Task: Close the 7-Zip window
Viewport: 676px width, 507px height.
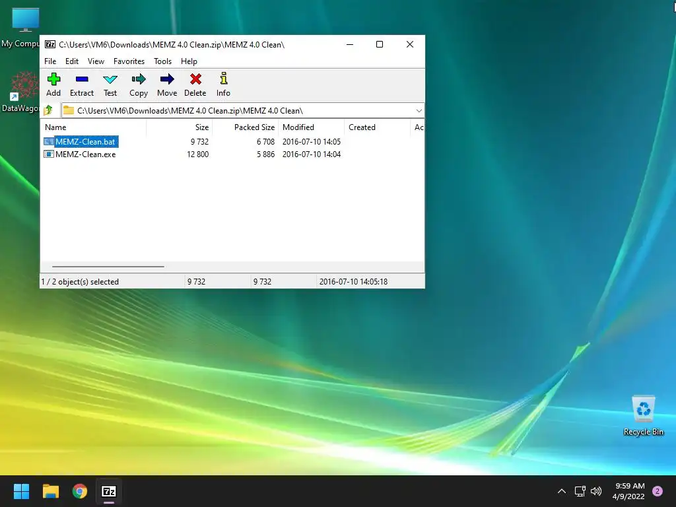Action: [410, 44]
